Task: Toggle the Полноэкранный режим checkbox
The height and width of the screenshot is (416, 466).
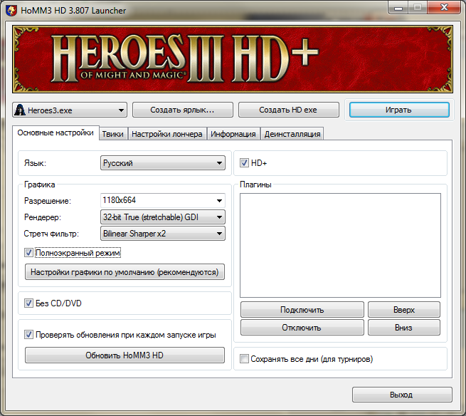Action: [29, 252]
